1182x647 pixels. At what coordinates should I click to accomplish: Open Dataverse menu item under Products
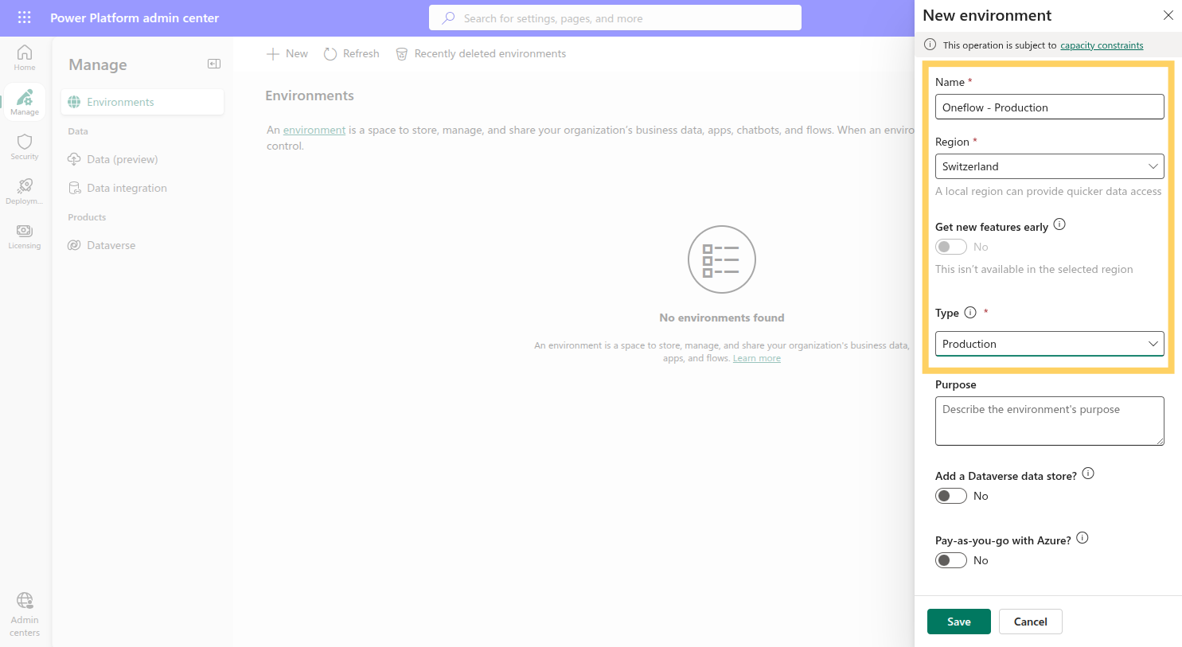(x=142, y=245)
